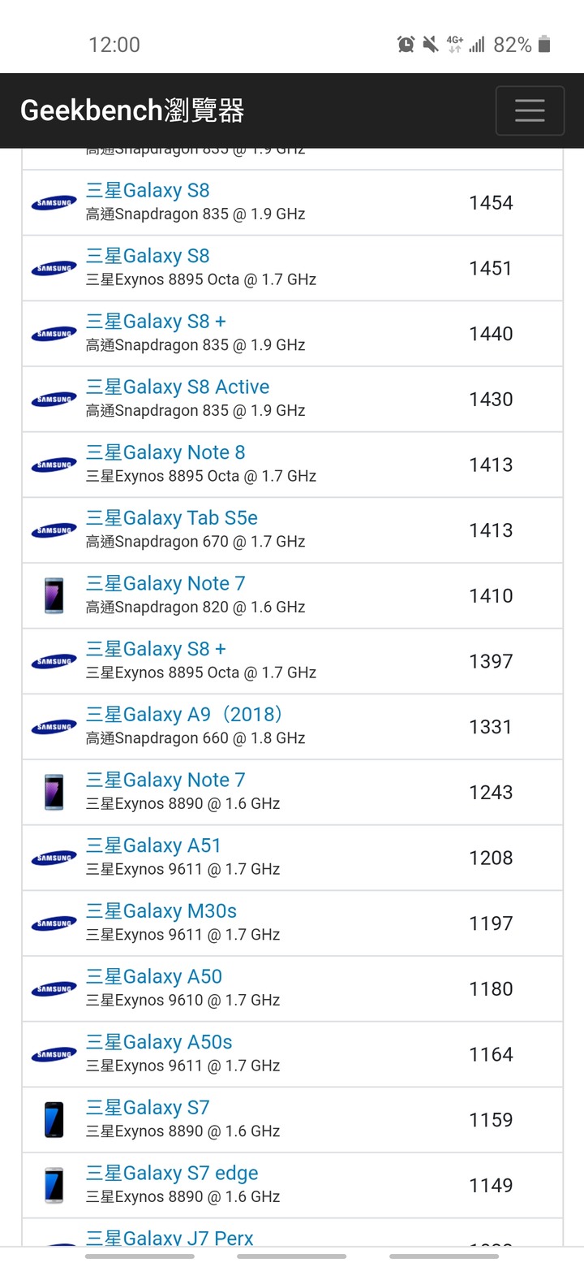Screen dimensions: 584x1267
Task: Tap the Galaxy Note 7 Exynos 8890 phone thumbnail
Action: coord(54,792)
